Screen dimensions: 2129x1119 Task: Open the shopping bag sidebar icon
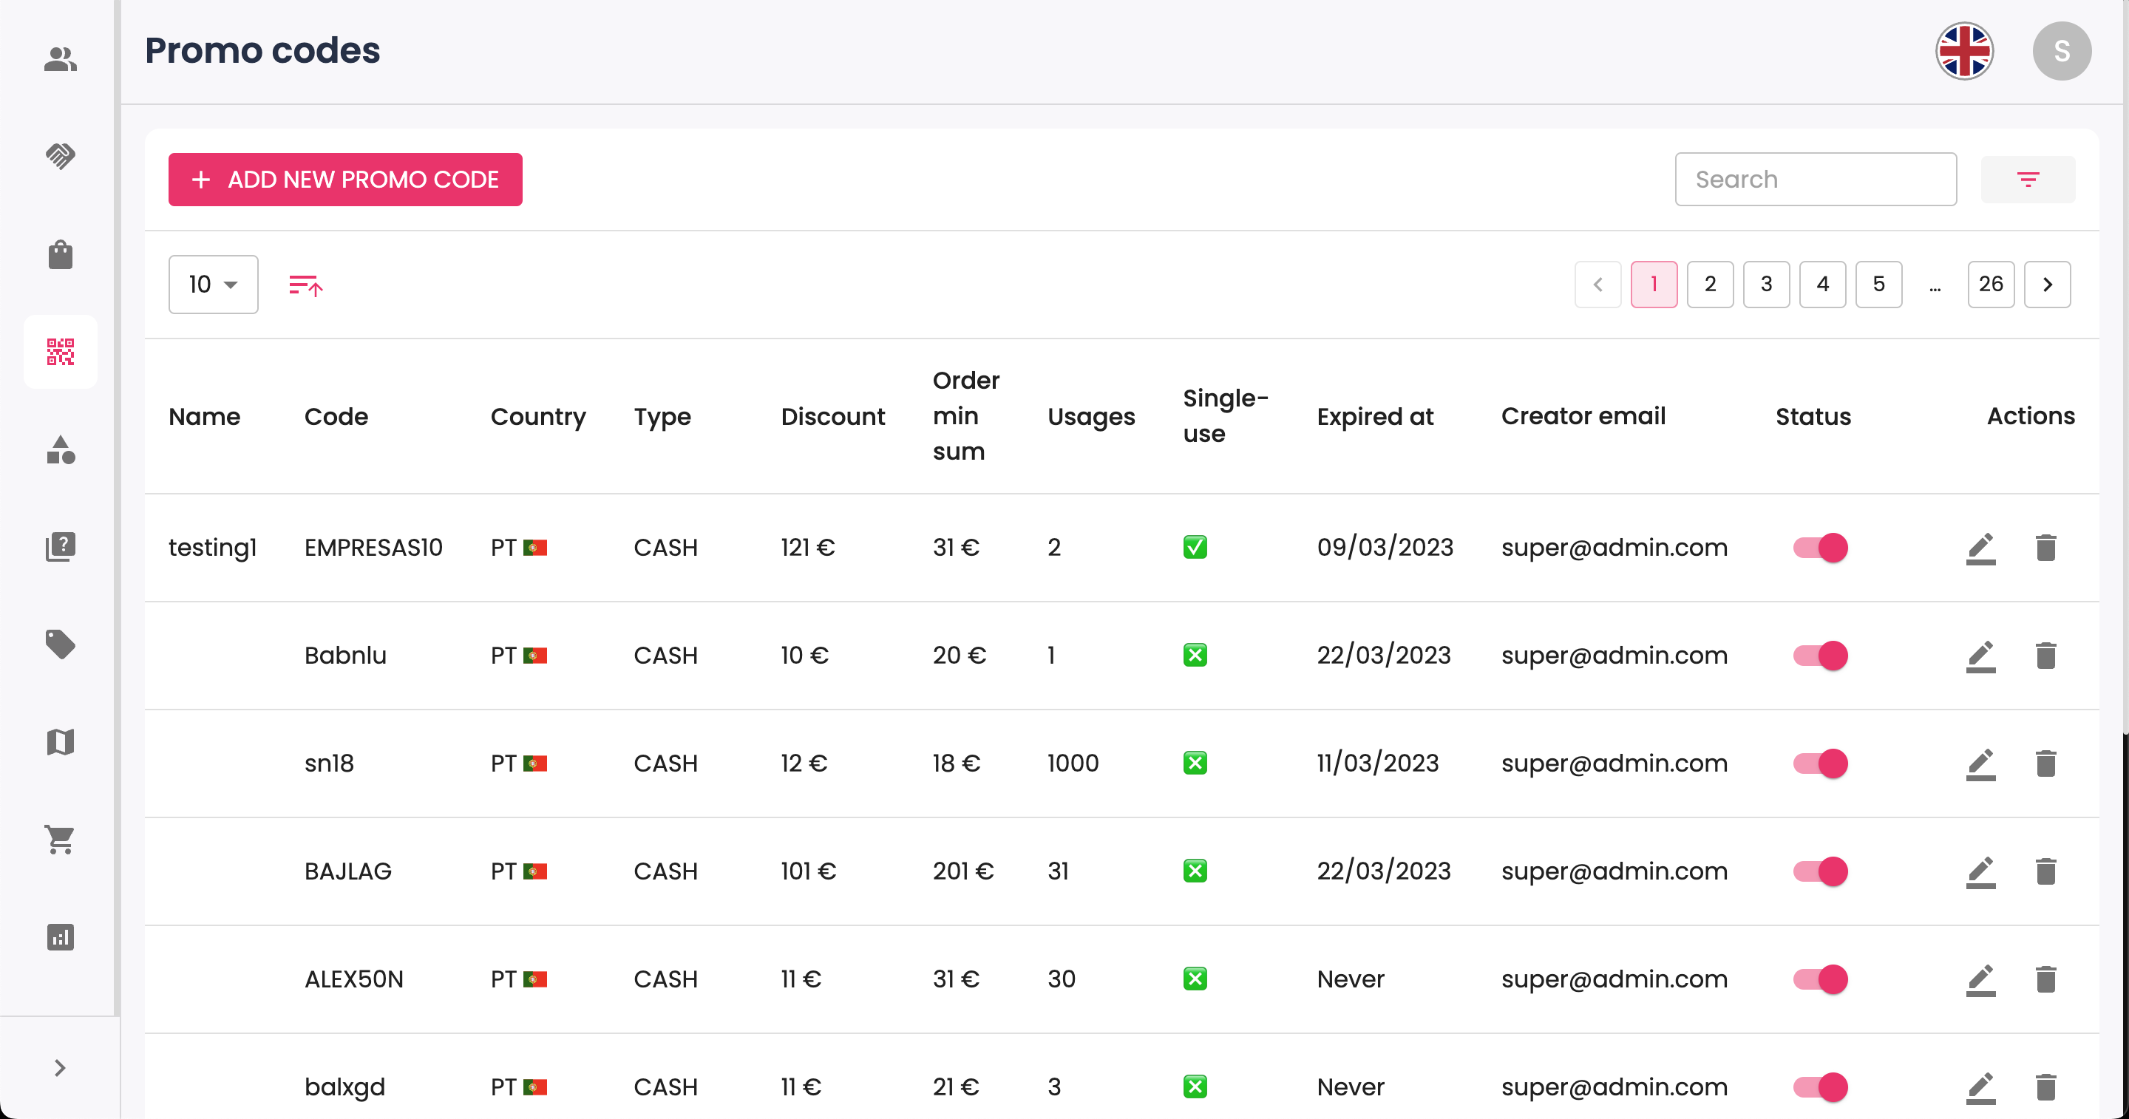pos(61,254)
